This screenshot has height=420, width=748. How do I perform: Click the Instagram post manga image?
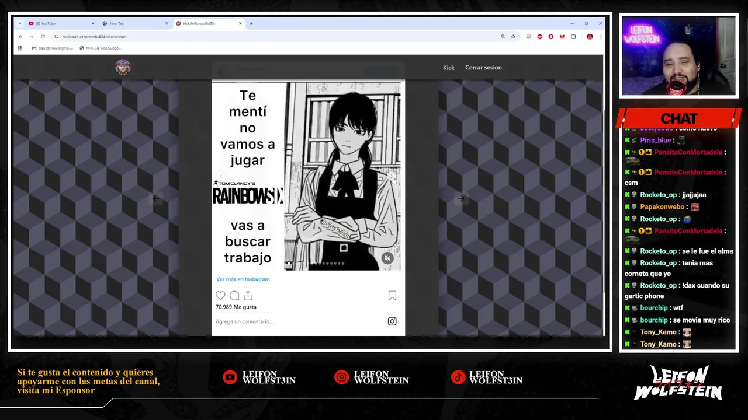coord(306,176)
